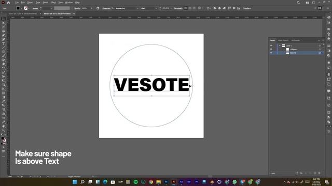Expand the opacity value arrow
Viewport: 332px width, 186px height.
(92, 8)
